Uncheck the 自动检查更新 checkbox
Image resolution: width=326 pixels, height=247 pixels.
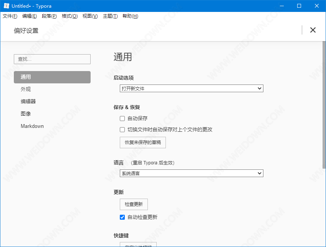pos(122,217)
